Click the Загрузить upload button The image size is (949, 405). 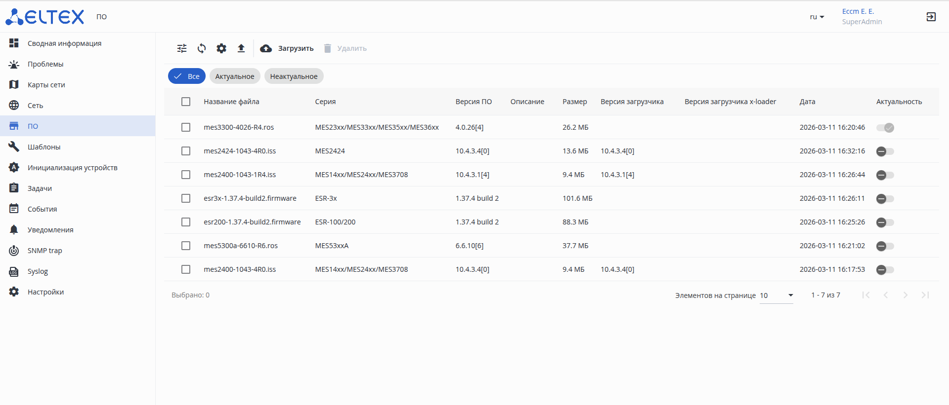tap(287, 48)
